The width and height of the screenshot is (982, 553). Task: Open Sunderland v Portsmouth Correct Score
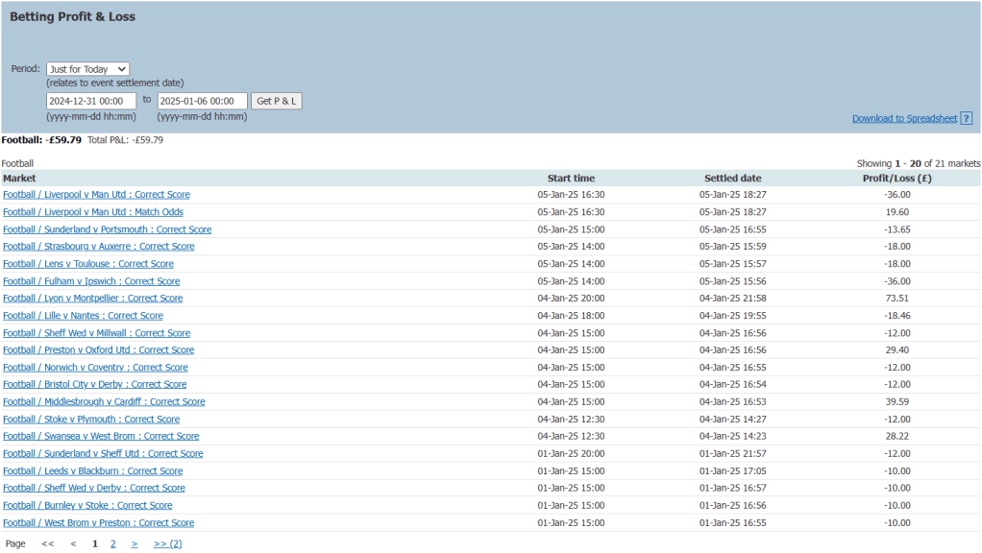[x=107, y=229]
